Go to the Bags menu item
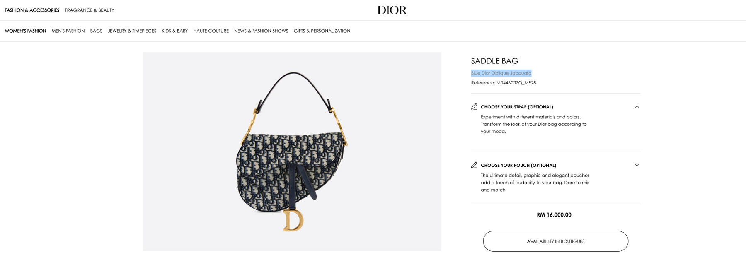 [96, 31]
